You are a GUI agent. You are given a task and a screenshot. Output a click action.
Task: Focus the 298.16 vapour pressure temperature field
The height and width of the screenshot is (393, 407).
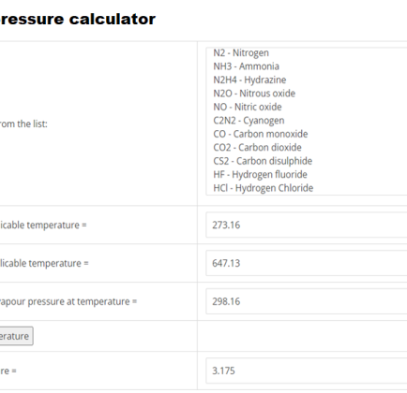(x=307, y=301)
